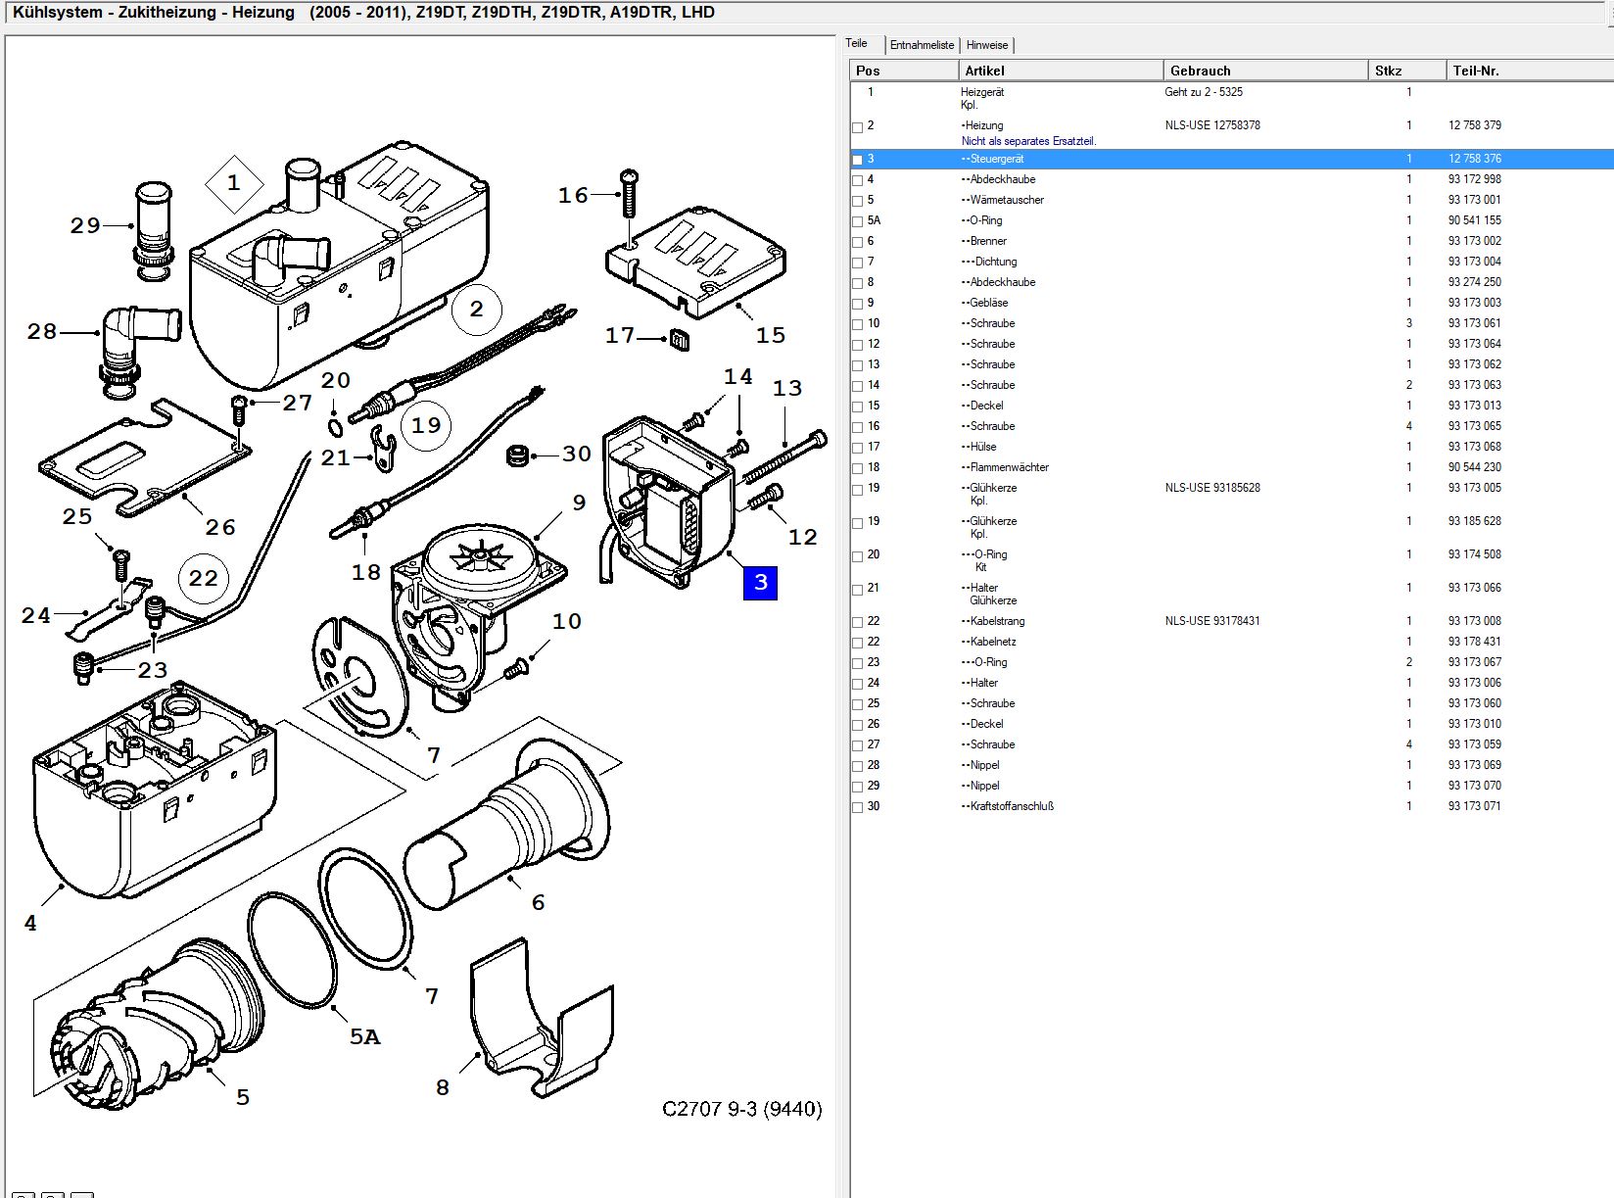Select circled callout 2 in diagram
Image resolution: width=1614 pixels, height=1198 pixels.
477,310
